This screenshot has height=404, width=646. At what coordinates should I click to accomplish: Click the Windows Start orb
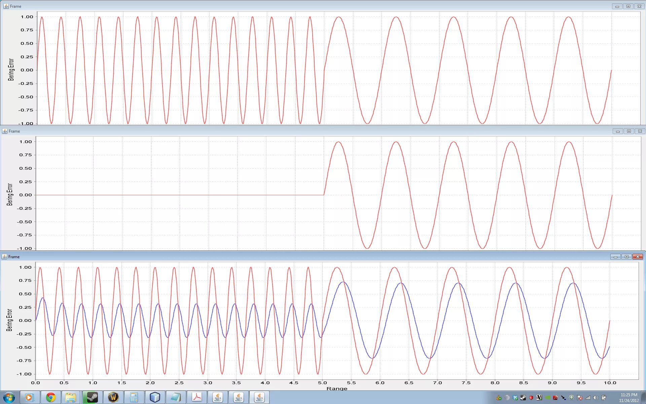coord(9,398)
